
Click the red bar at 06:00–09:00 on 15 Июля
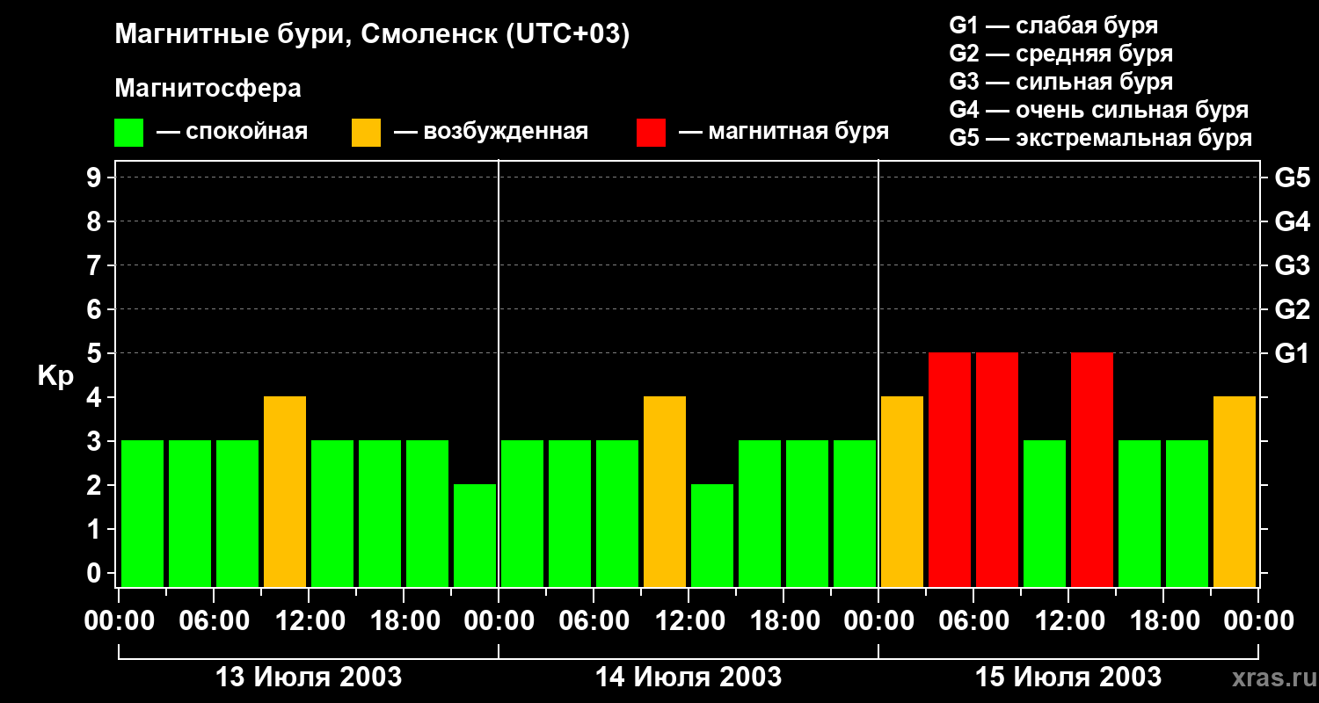coord(997,469)
